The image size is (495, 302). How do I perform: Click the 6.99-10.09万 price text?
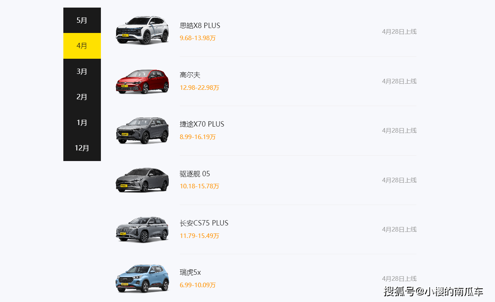point(198,285)
